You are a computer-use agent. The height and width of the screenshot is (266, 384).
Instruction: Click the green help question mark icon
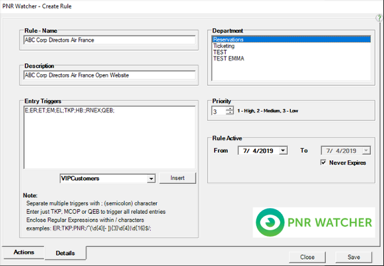pos(379,18)
